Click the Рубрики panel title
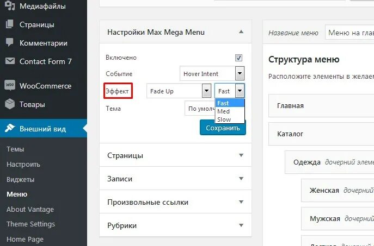 pyautogui.click(x=122, y=225)
